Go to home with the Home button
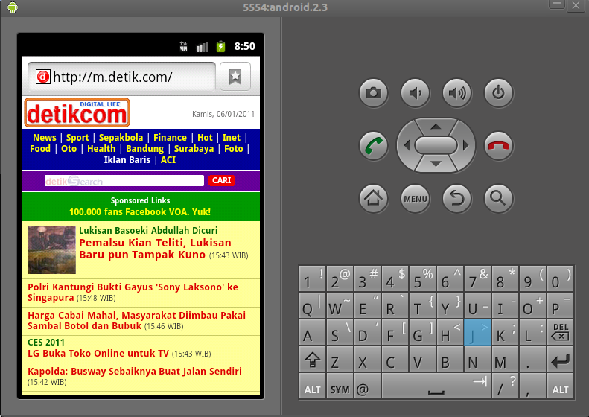Viewport: 589px width, 417px height. point(373,198)
